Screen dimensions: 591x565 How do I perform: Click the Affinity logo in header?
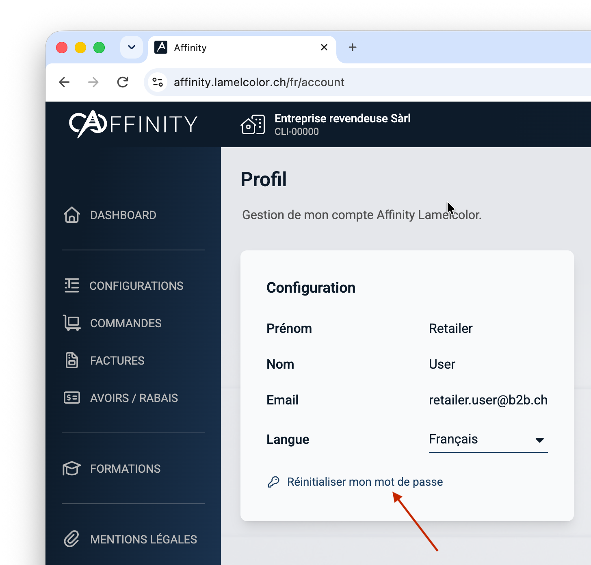133,124
